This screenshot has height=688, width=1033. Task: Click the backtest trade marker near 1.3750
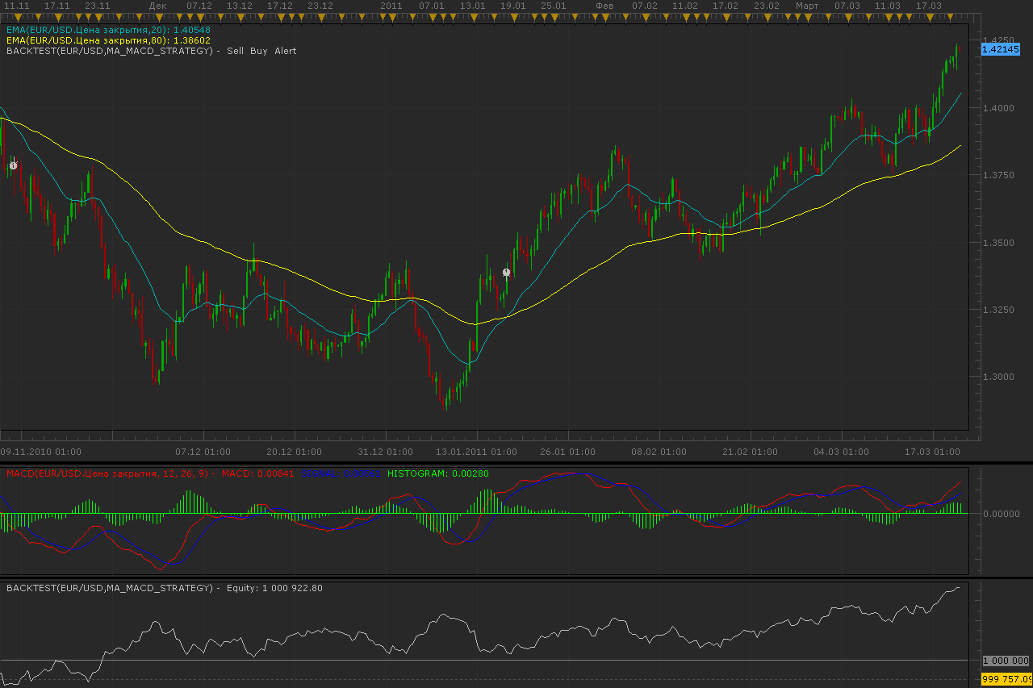pyautogui.click(x=13, y=165)
